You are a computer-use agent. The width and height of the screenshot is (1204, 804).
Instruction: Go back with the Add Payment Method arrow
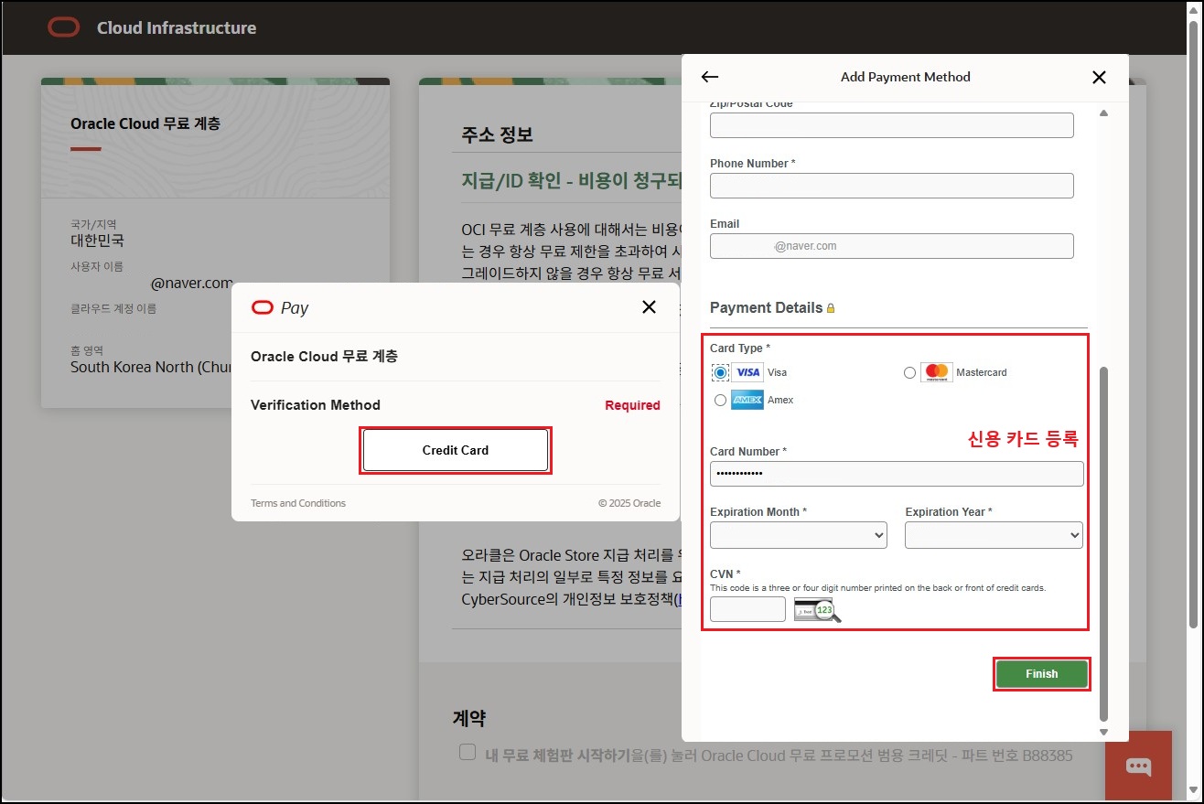click(709, 77)
